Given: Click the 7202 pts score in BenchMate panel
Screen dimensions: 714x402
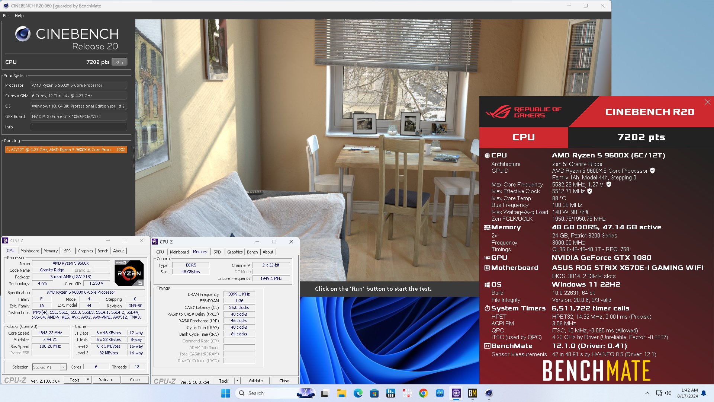Looking at the screenshot, I should [x=641, y=137].
